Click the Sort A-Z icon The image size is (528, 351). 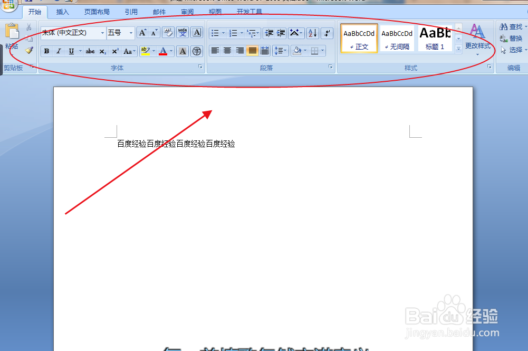tap(312, 33)
